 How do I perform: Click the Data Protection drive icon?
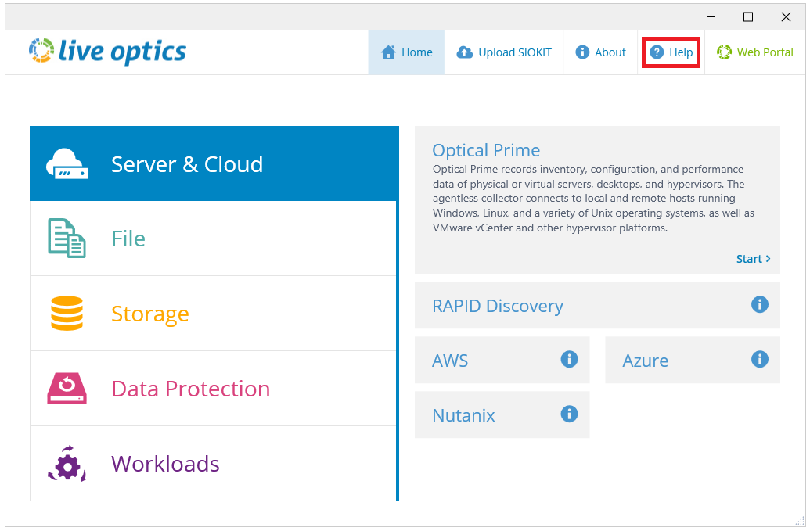pyautogui.click(x=67, y=388)
